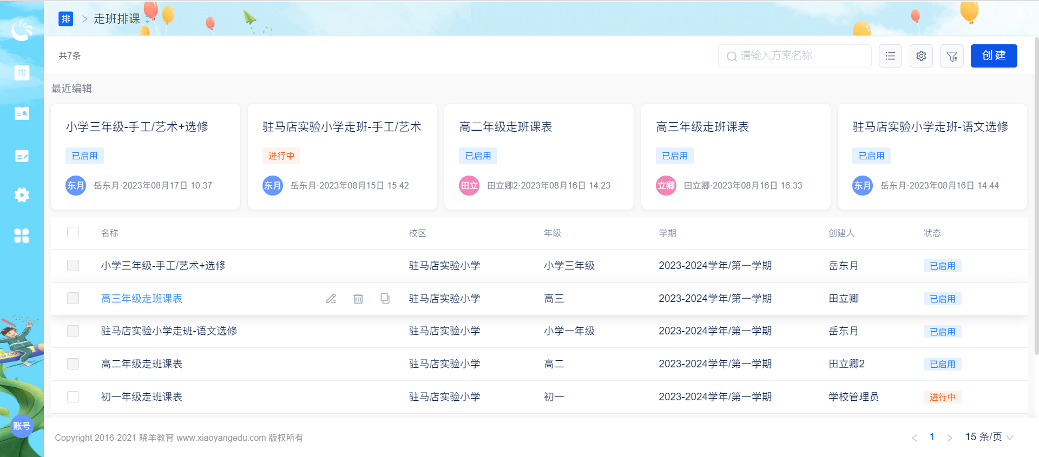Open the 小学三年级-手工/艺术+选修 recent card
1039x457 pixels.
(146, 157)
